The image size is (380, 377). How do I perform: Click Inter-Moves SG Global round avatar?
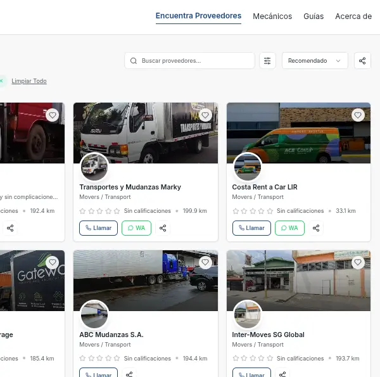(x=248, y=314)
